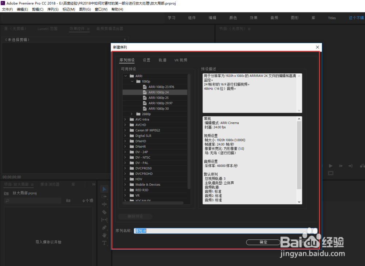Click the project file bin icon

coord(6,193)
